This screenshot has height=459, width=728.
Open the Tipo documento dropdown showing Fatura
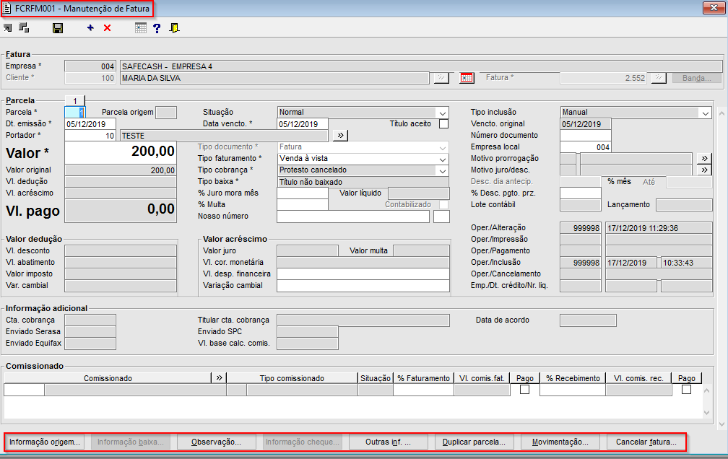(443, 147)
